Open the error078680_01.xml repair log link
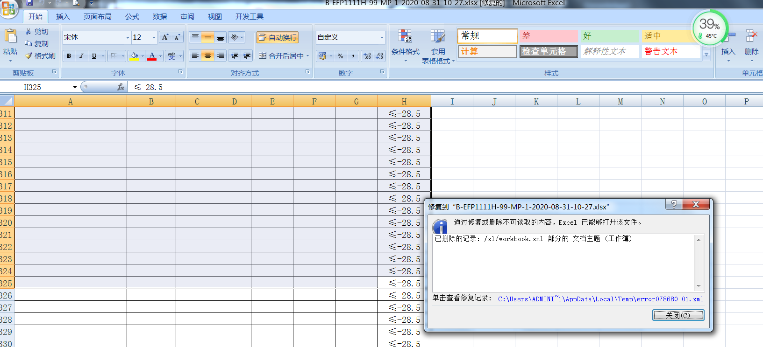Viewport: 763px width, 347px height. pyautogui.click(x=600, y=299)
